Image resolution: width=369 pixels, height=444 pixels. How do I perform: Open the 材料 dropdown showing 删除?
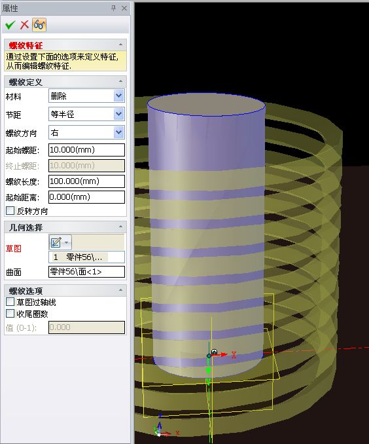tap(86, 96)
